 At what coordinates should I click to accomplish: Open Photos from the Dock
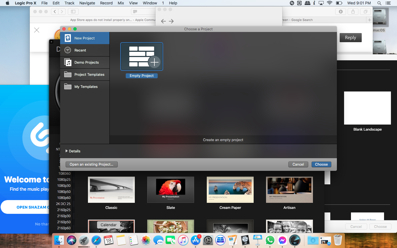tap(146, 240)
